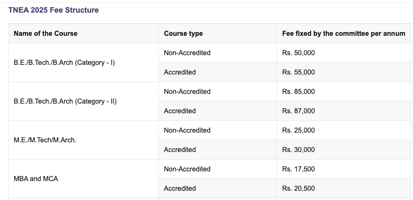This screenshot has height=200, width=413.
Task: Click the Rs. 25,000 fee cell
Action: 299,131
